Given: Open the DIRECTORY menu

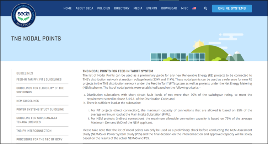Looking at the screenshot, I should (122, 8).
